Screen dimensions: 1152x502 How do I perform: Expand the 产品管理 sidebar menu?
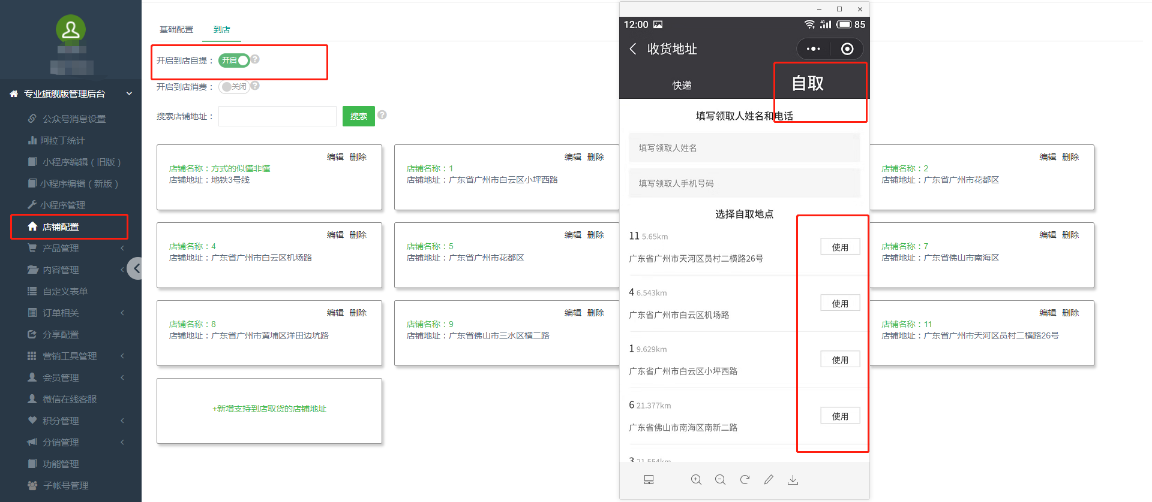61,248
